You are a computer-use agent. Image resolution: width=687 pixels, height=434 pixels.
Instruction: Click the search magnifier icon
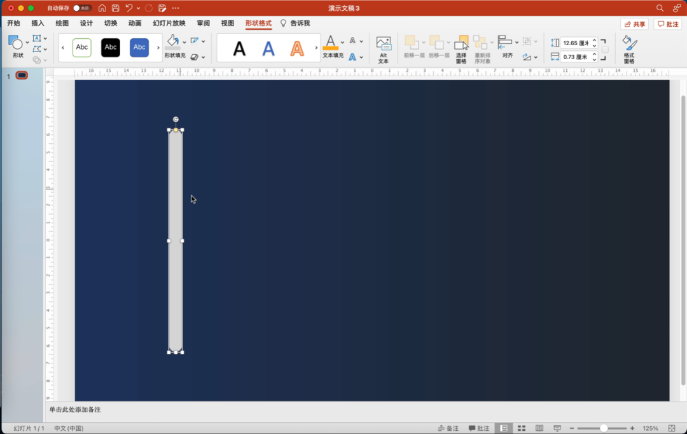pyautogui.click(x=660, y=8)
